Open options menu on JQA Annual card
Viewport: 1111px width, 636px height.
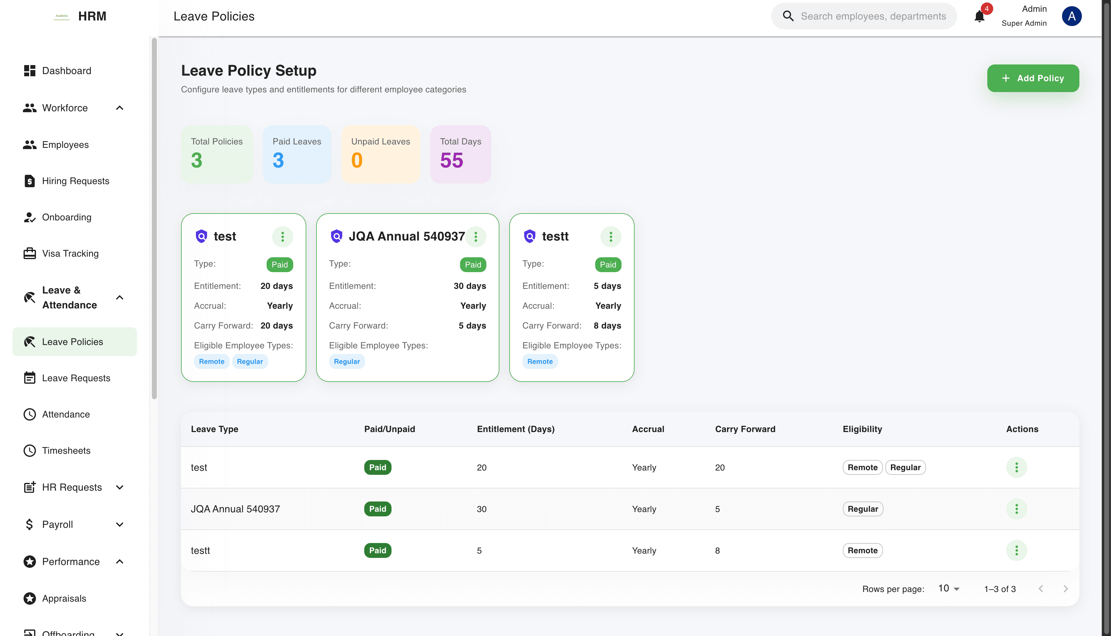pos(475,237)
